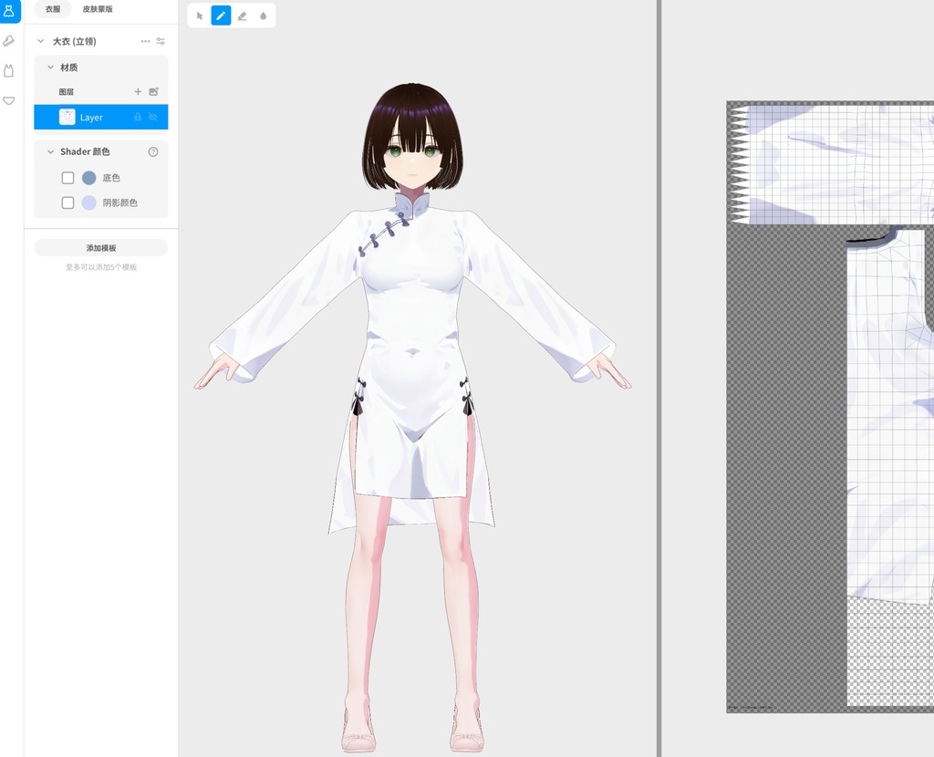Click the tank top category icon
The height and width of the screenshot is (757, 934).
[x=9, y=70]
